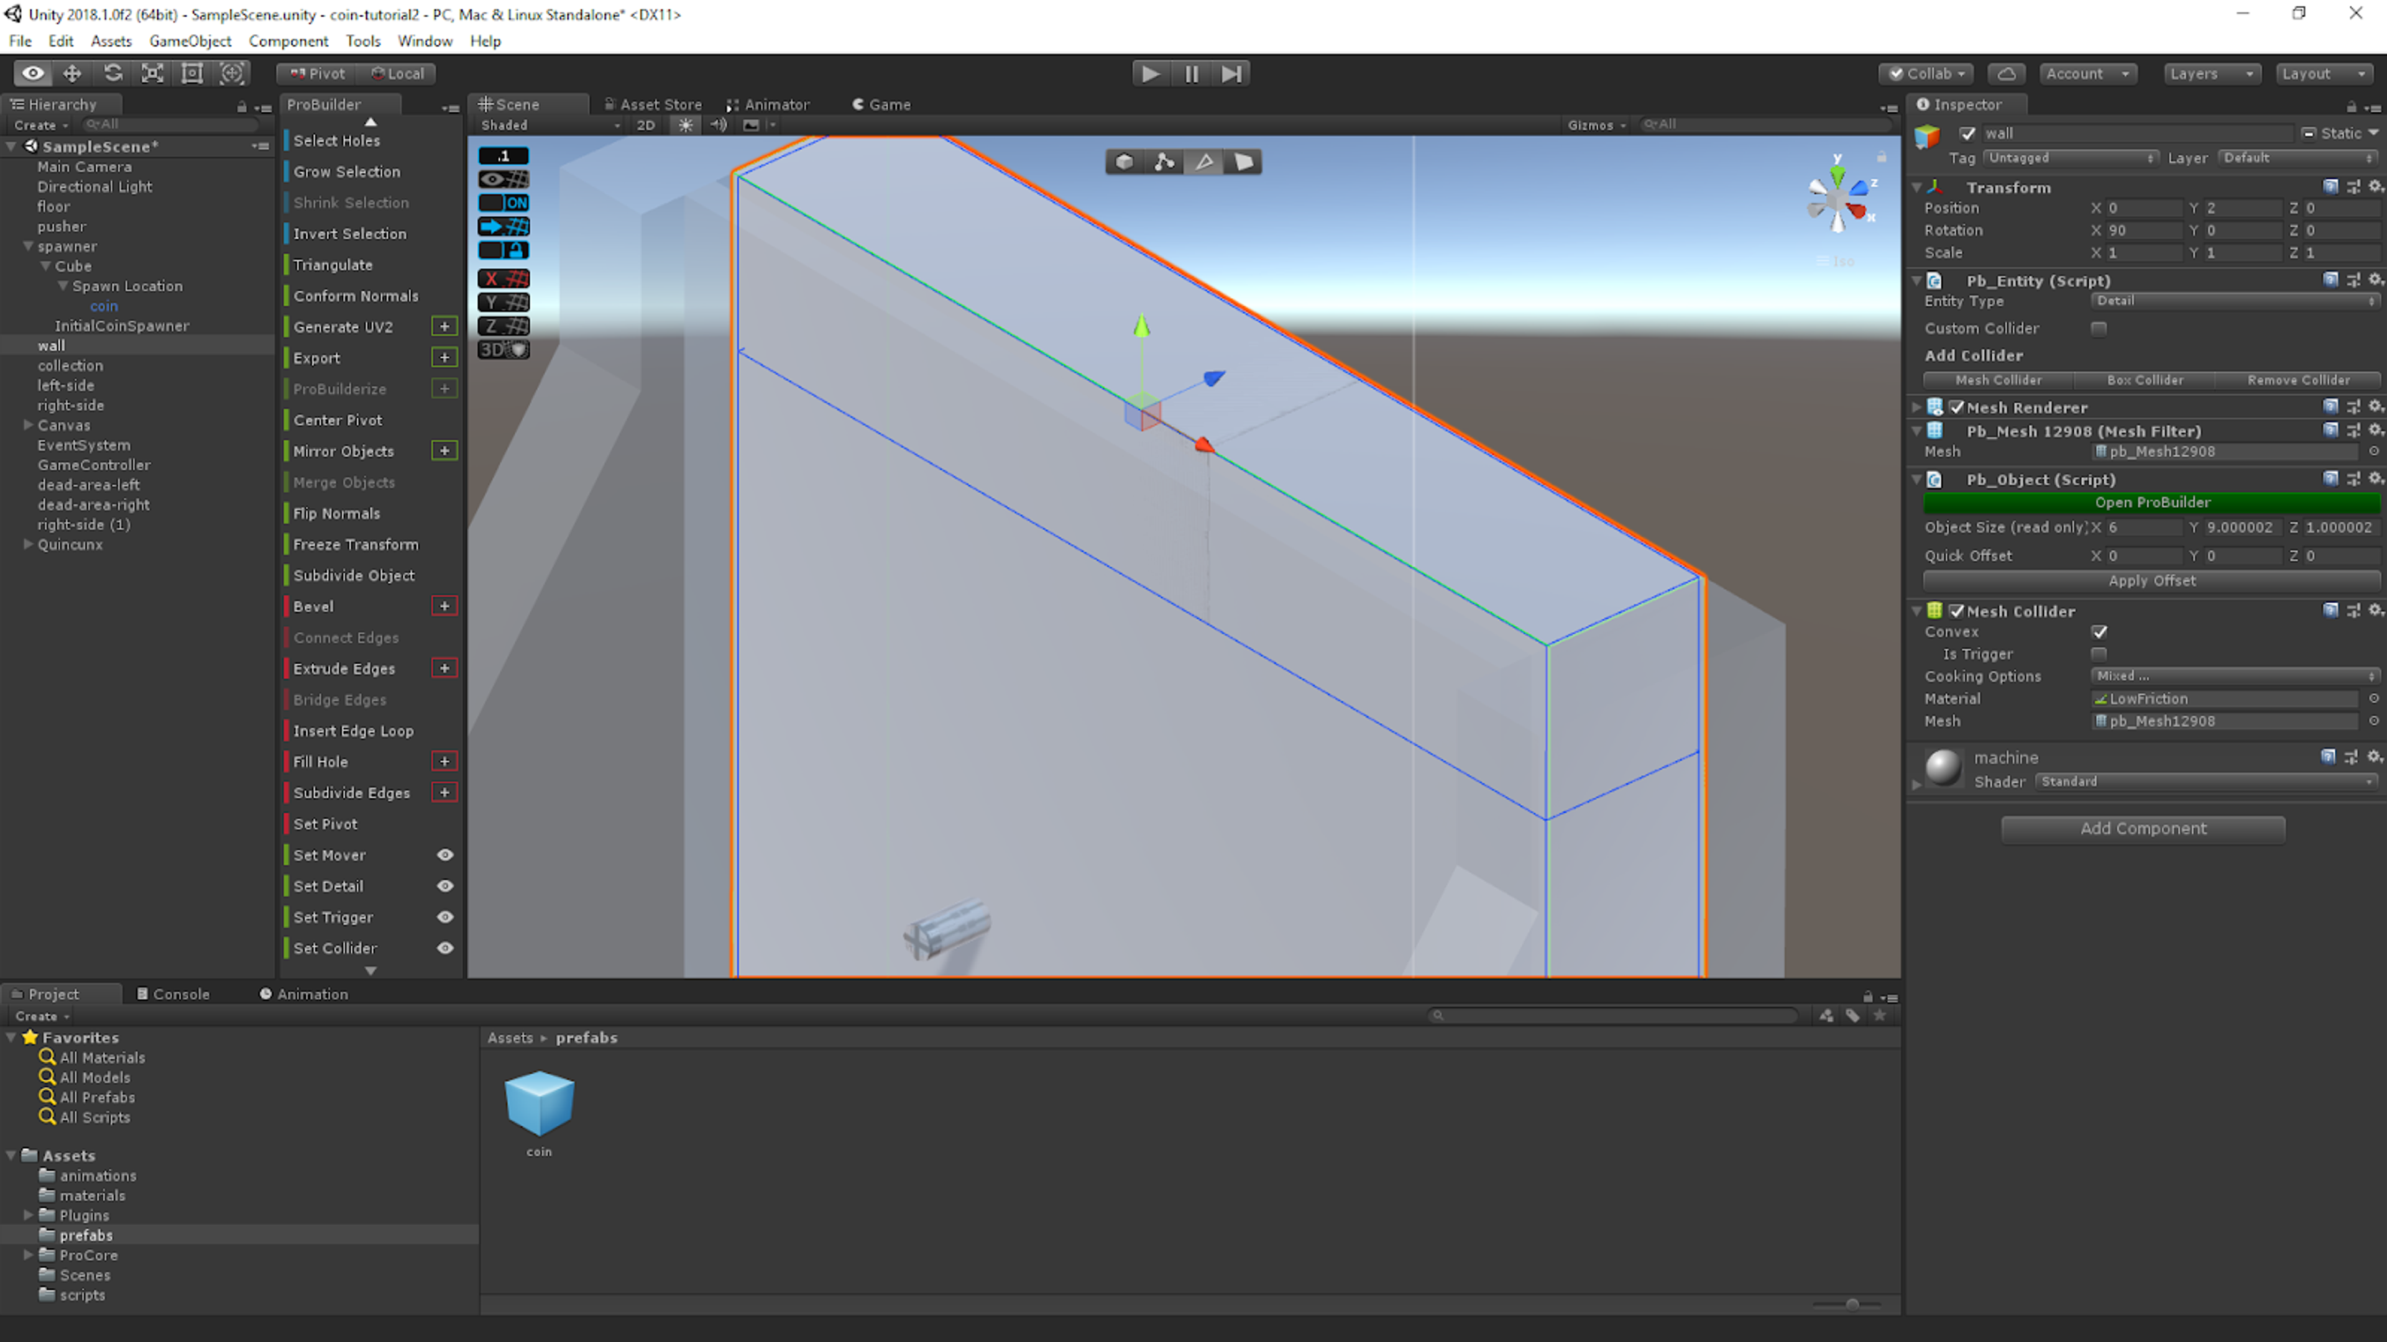
Task: Open Cooking Options dropdown
Action: (x=2235, y=676)
